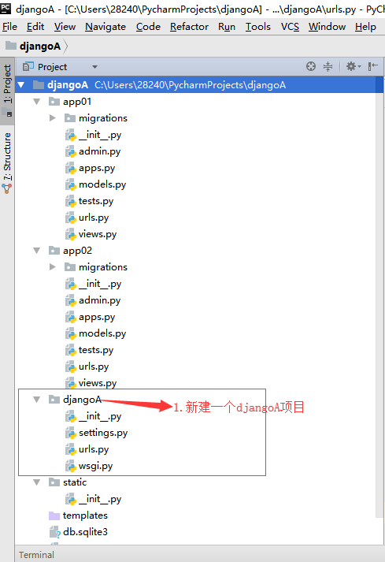Image resolution: width=385 pixels, height=562 pixels.
Task: Click the app01 folder icon
Action: 54,102
